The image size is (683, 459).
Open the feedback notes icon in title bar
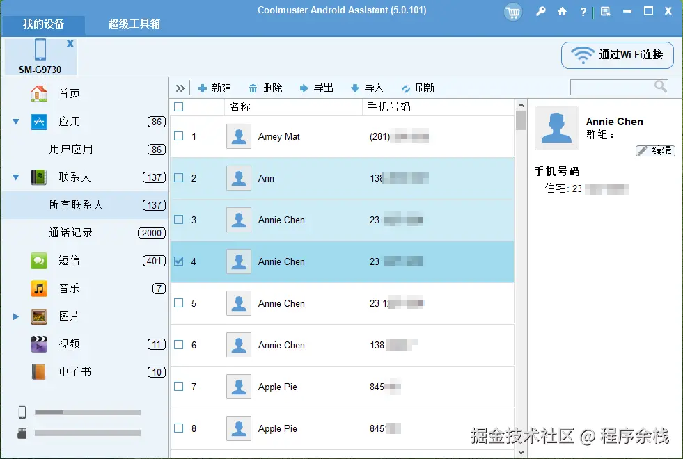605,11
